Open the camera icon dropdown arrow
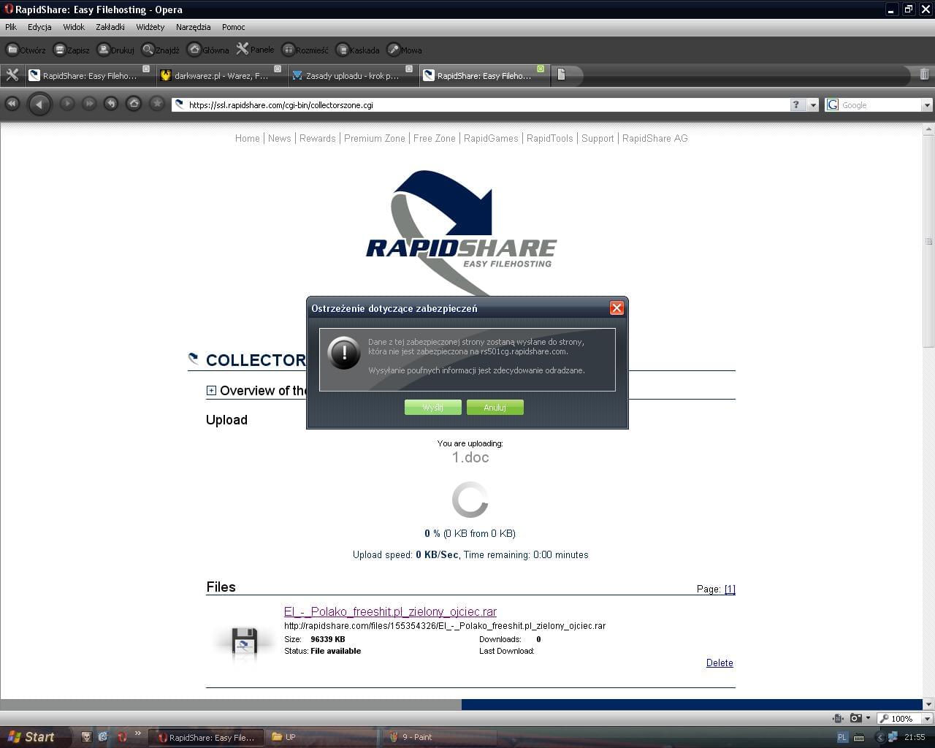935x748 pixels. coord(868,718)
